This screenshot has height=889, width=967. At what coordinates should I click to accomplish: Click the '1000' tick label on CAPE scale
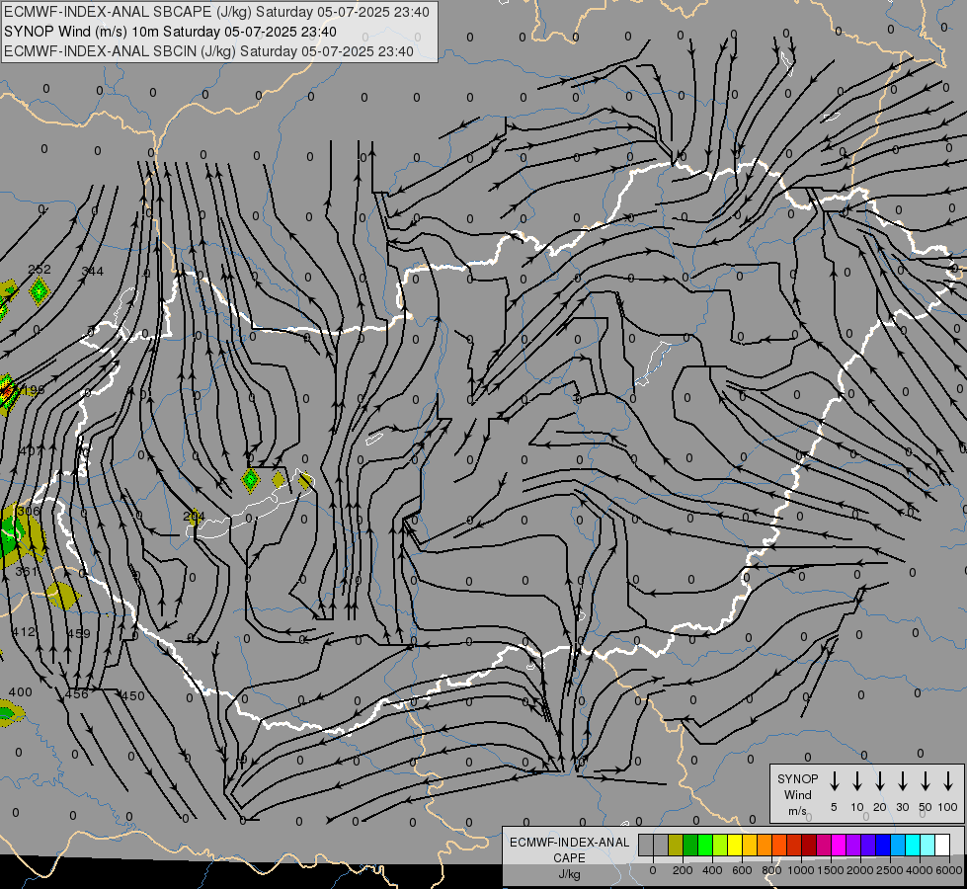[801, 870]
